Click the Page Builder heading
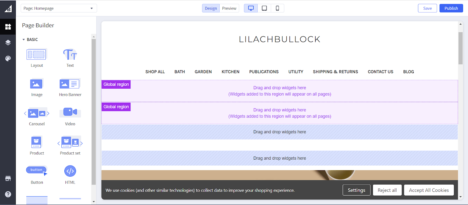Screen dimensions: 468x205 tap(38, 25)
